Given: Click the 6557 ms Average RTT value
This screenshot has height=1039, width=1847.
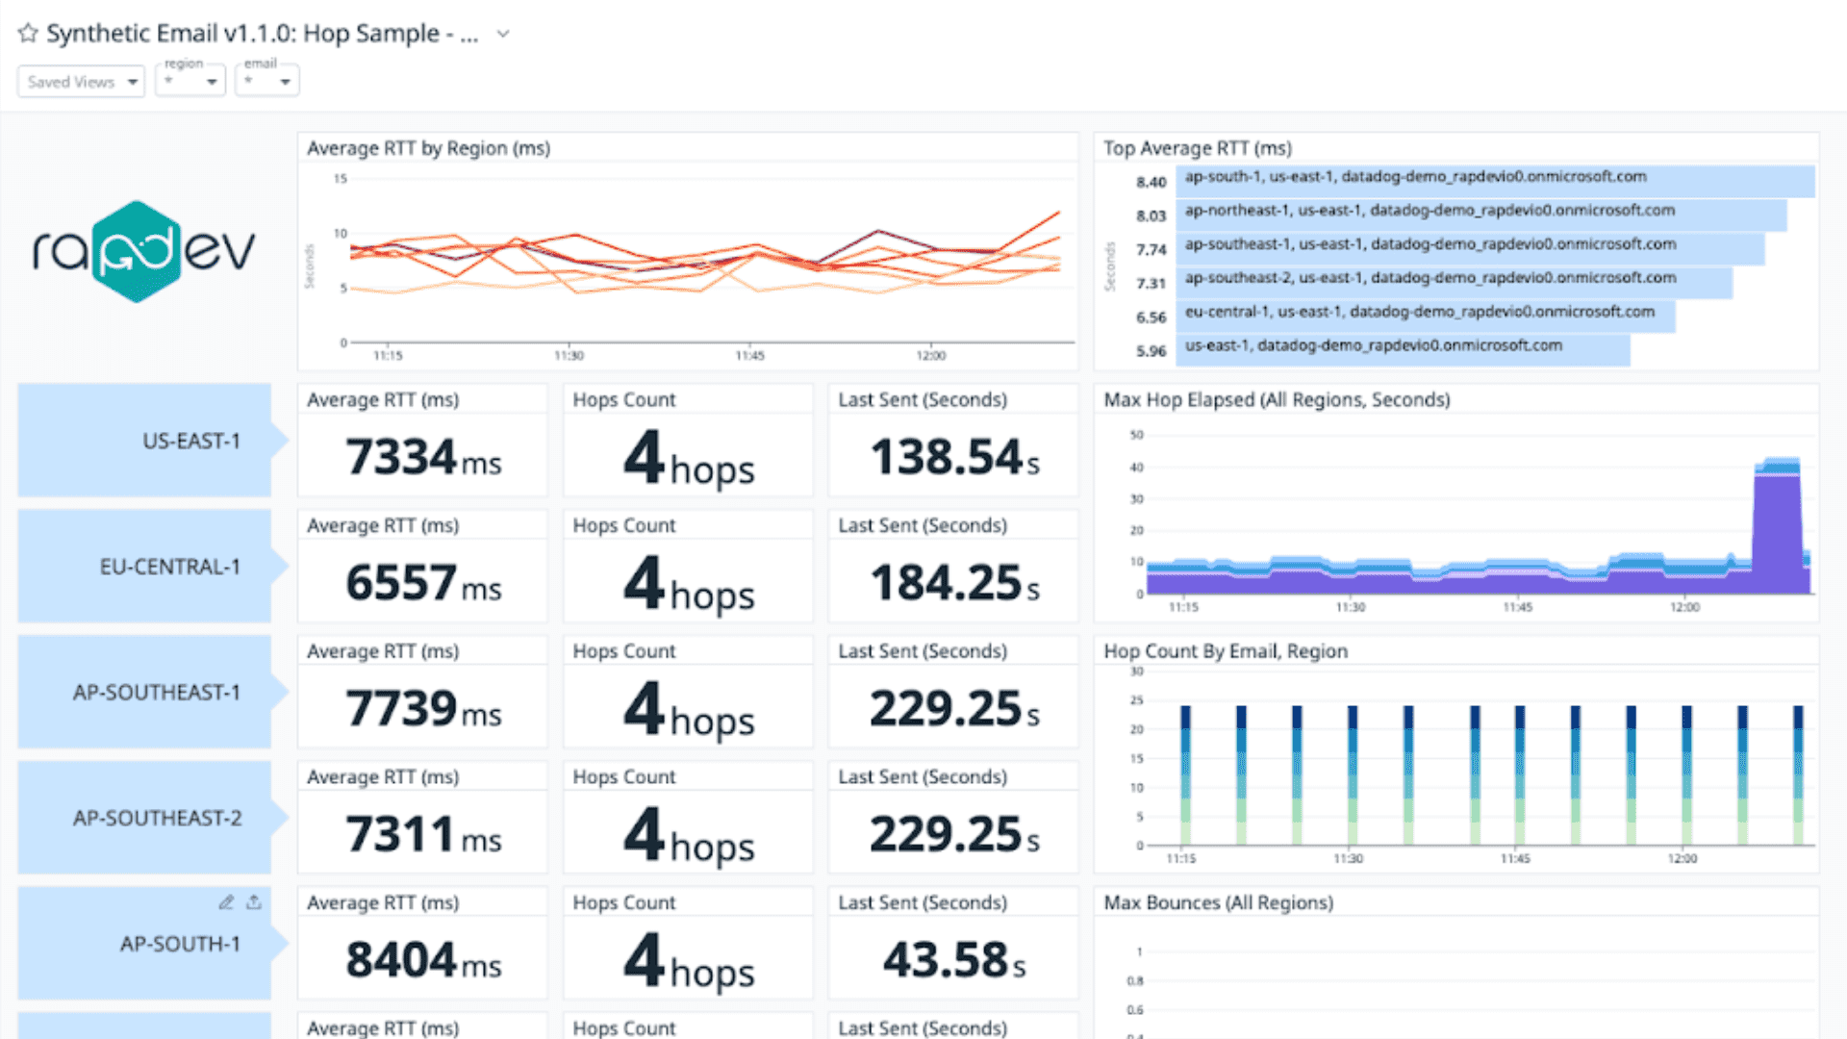Looking at the screenshot, I should tap(423, 583).
